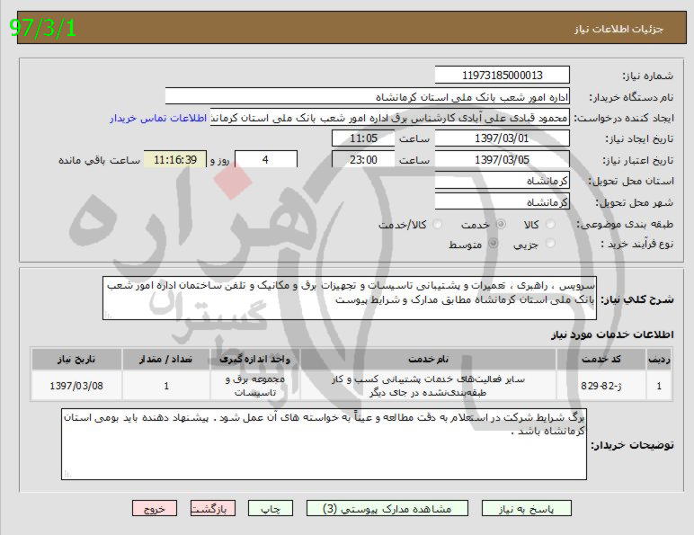Open اطلاعات تماس خریدار link

click(x=158, y=119)
